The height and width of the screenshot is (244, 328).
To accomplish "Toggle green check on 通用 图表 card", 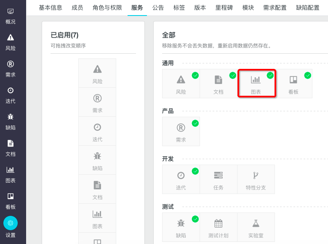I will click(x=270, y=75).
